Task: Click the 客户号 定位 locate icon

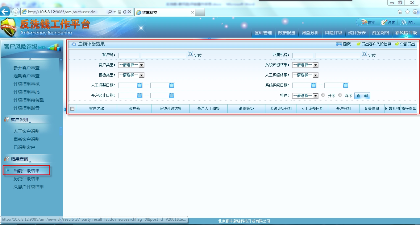Action: [x=190, y=55]
